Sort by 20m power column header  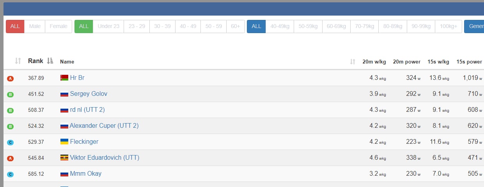coord(406,62)
